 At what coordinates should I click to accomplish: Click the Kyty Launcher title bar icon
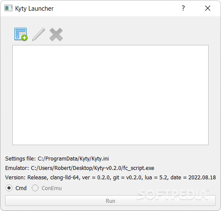click(8, 8)
